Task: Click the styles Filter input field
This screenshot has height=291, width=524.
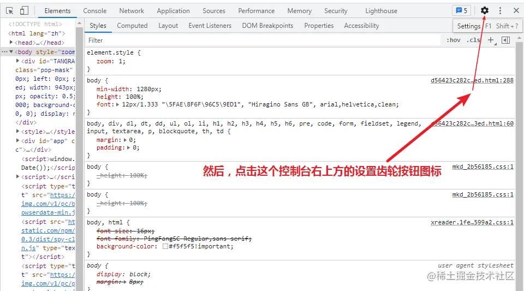Action: [263, 40]
